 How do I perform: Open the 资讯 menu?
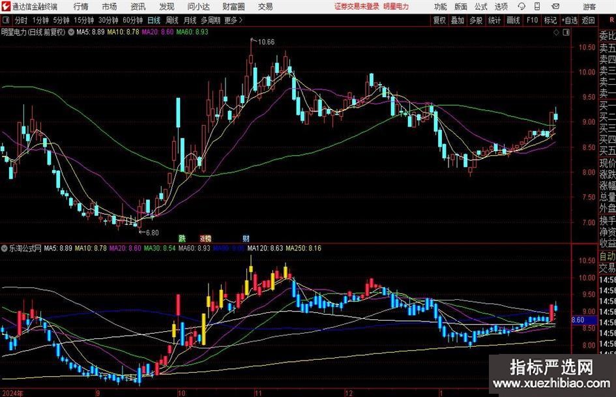tap(138, 7)
